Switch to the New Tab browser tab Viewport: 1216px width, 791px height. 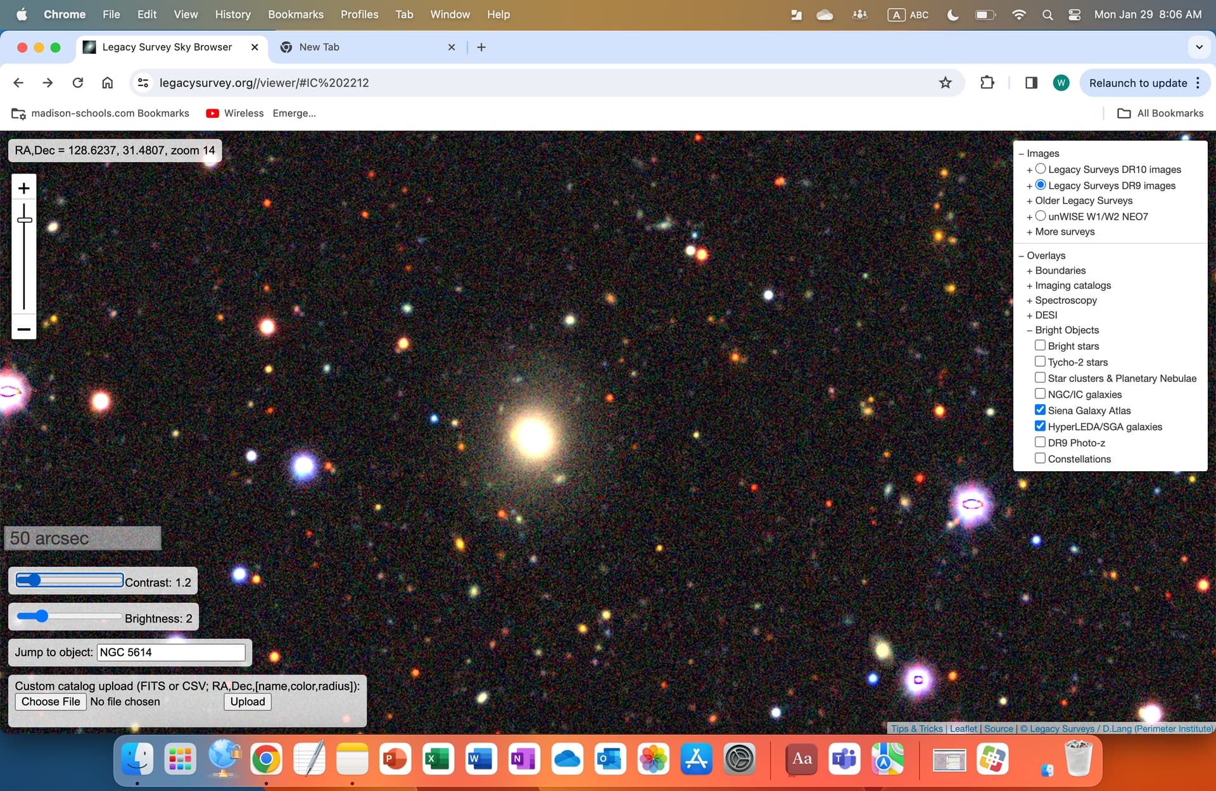point(319,47)
